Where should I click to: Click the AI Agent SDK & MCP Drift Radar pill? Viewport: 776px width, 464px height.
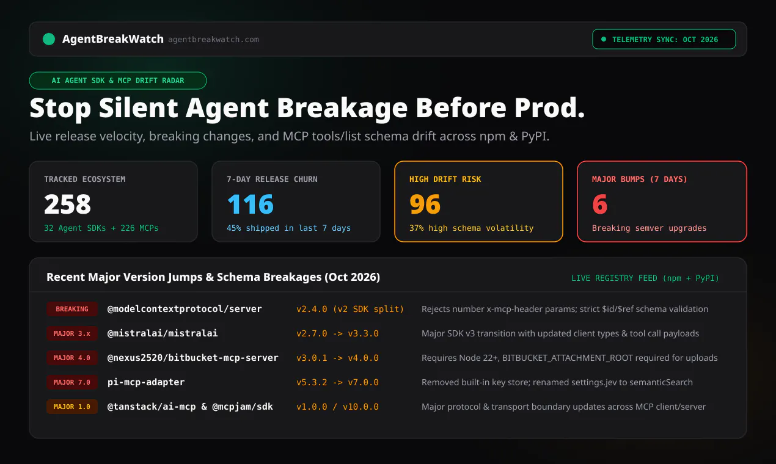coord(118,81)
